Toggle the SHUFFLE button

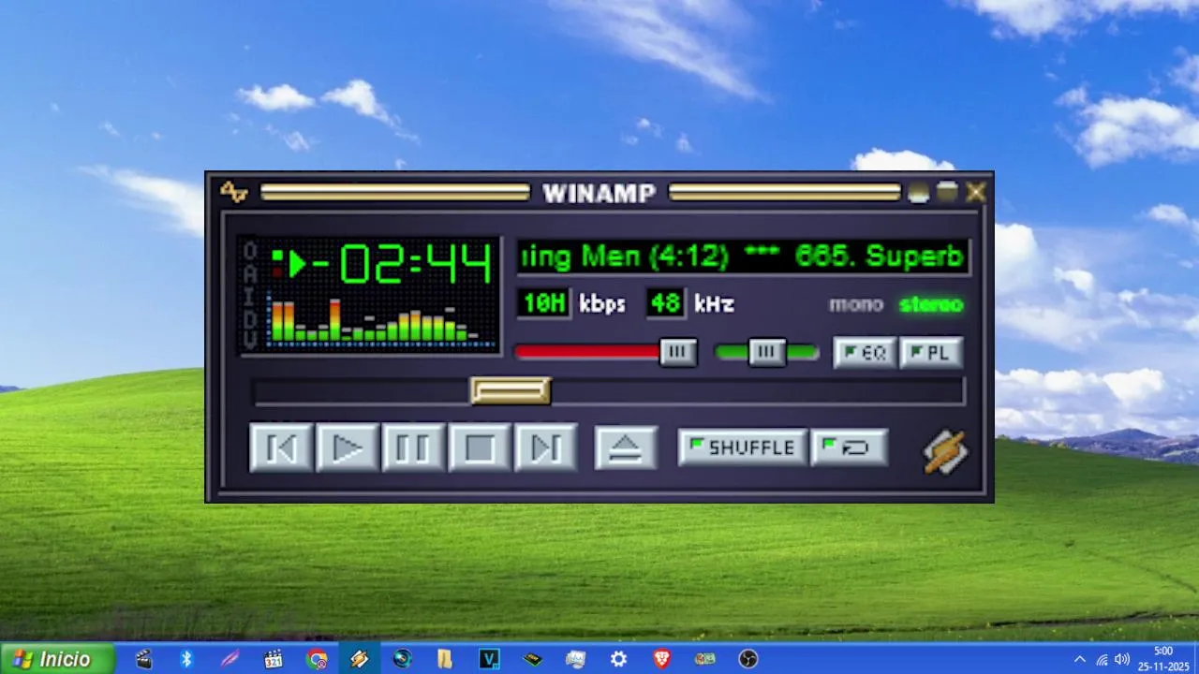pyautogui.click(x=742, y=447)
